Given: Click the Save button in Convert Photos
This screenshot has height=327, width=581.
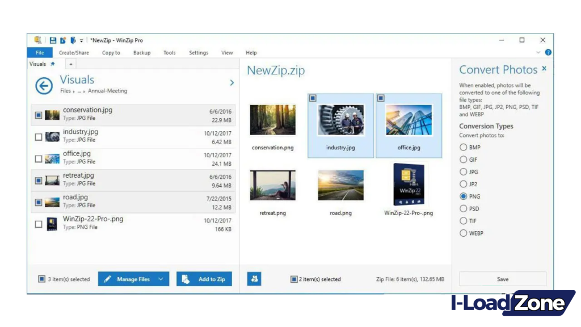Looking at the screenshot, I should (503, 279).
